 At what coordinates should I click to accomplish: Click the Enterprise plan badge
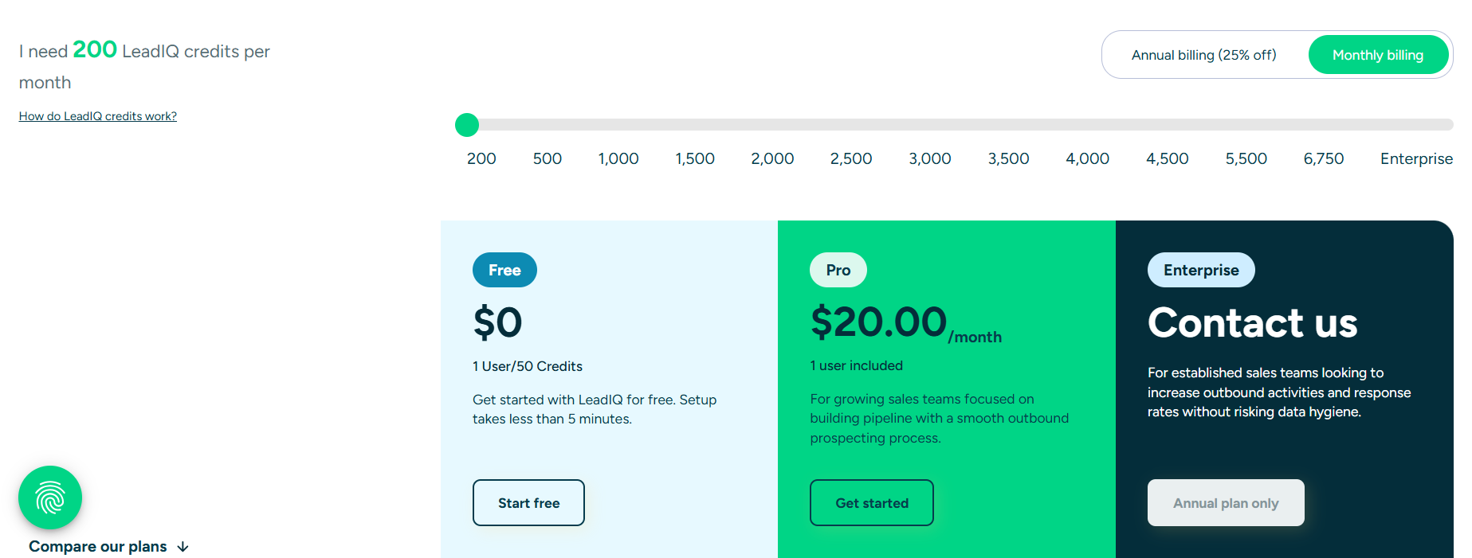(x=1200, y=270)
